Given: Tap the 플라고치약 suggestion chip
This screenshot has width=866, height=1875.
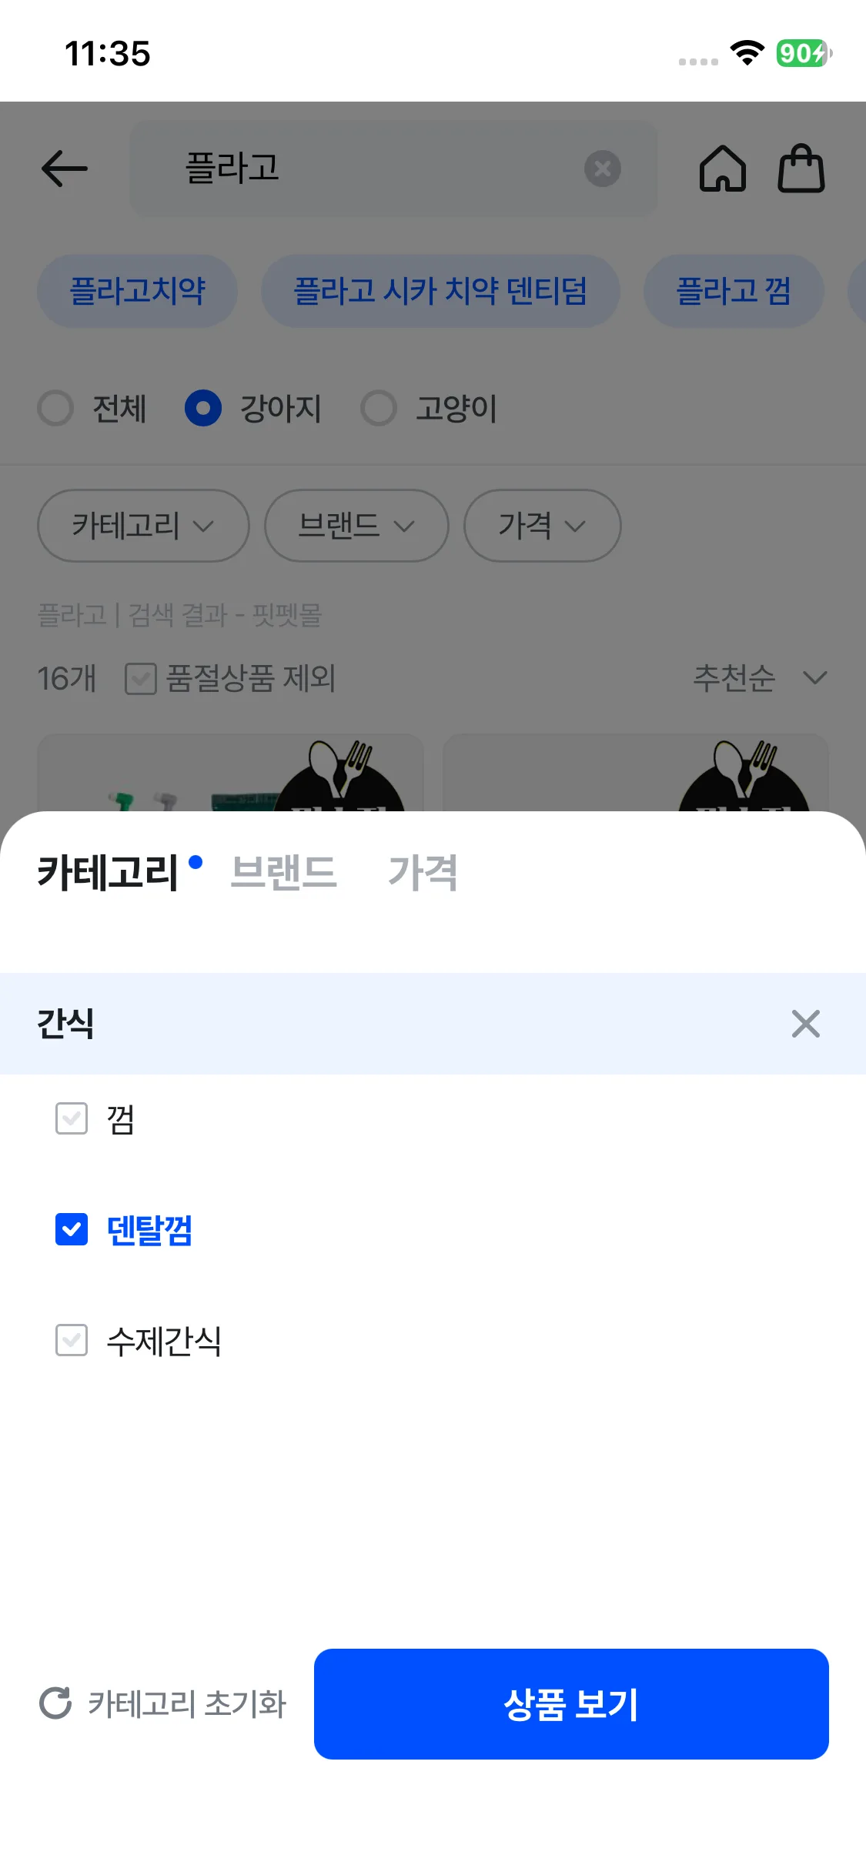Looking at the screenshot, I should (x=138, y=291).
